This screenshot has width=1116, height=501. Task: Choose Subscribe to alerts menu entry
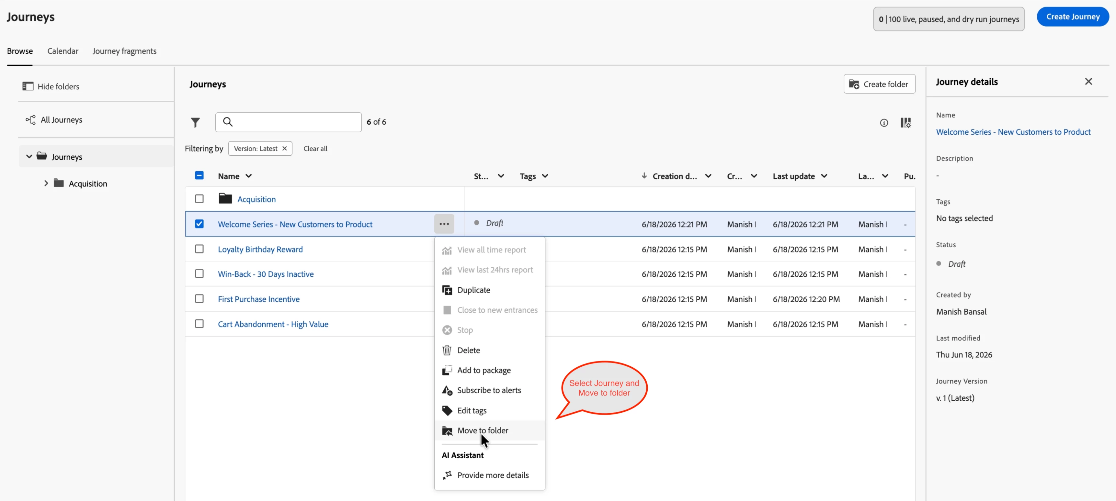click(x=490, y=390)
